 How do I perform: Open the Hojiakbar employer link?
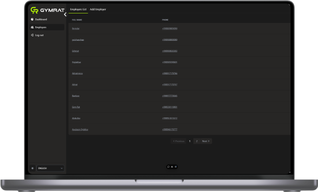tap(76, 62)
